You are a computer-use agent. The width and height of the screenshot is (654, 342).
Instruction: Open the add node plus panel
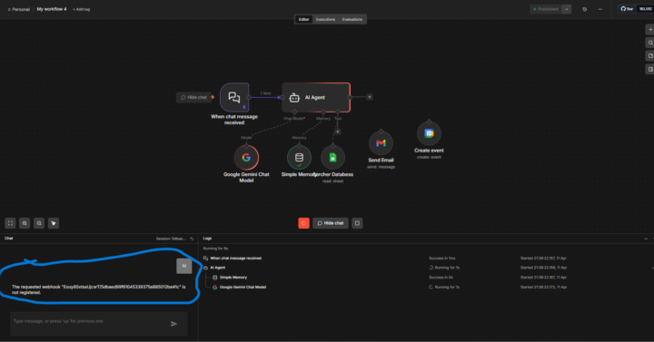coord(649,30)
